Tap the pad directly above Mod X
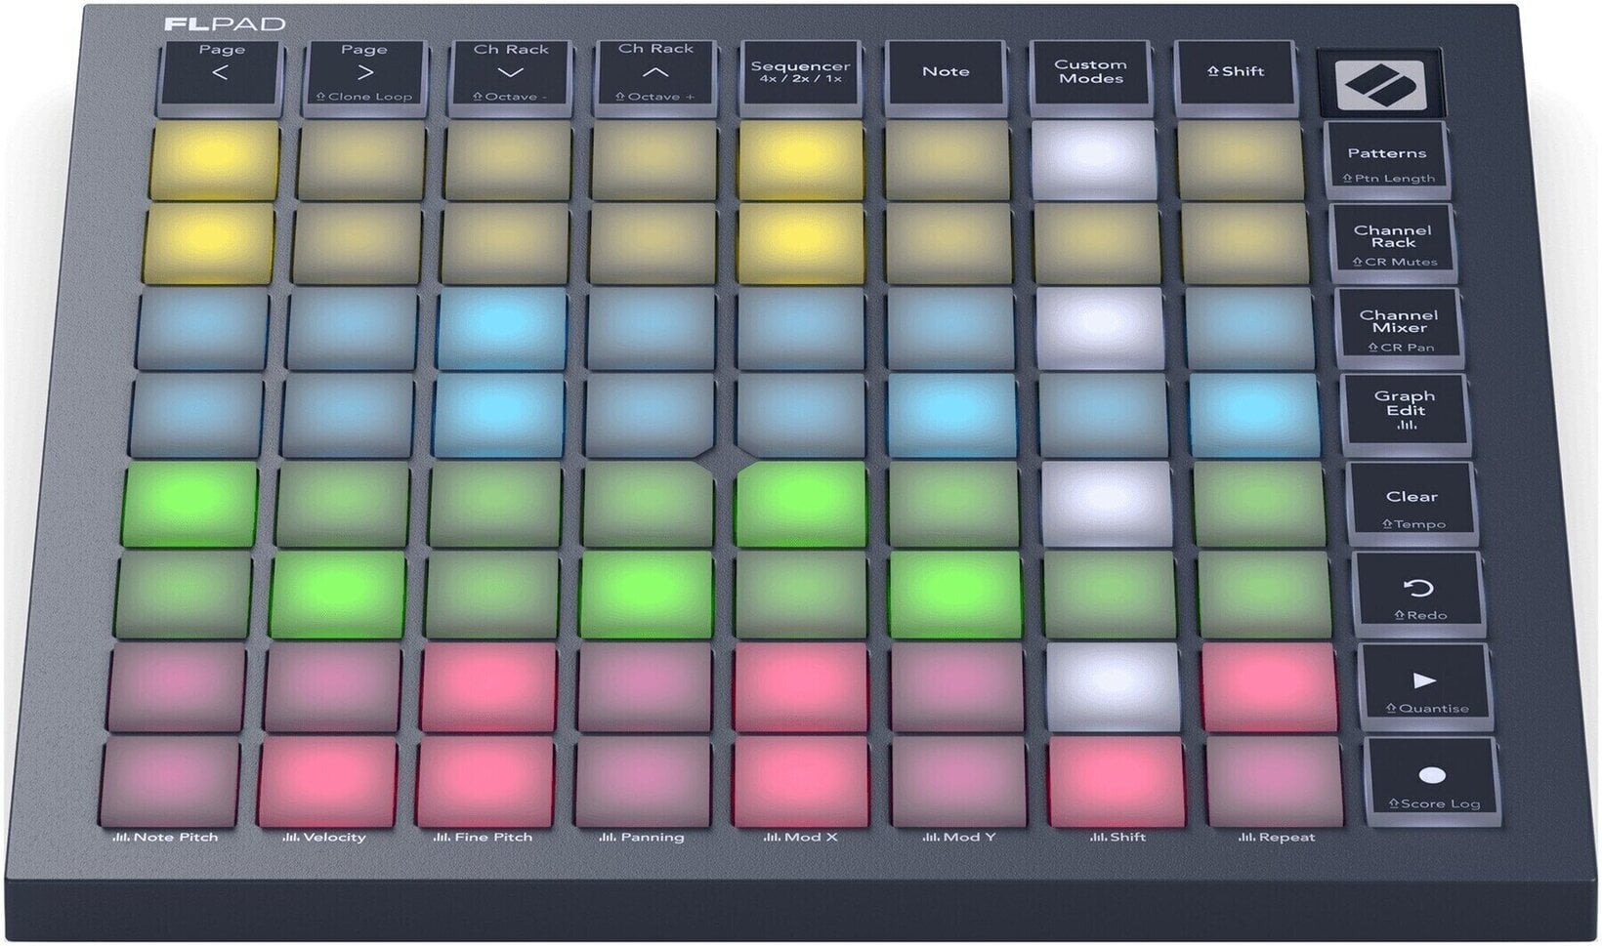This screenshot has width=1602, height=946. pos(801,783)
